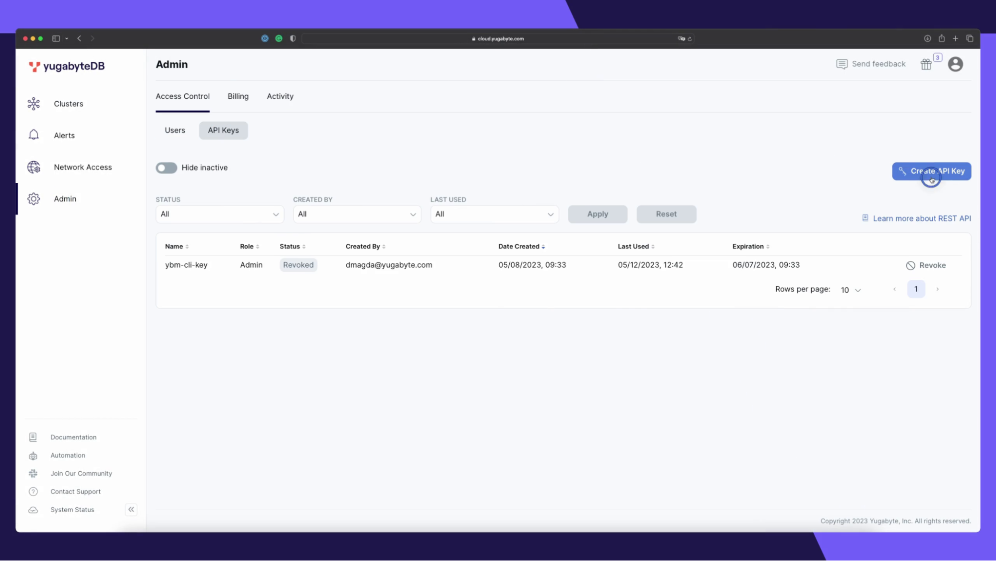Click the Contact Support question icon
The height and width of the screenshot is (561, 996).
pyautogui.click(x=33, y=492)
